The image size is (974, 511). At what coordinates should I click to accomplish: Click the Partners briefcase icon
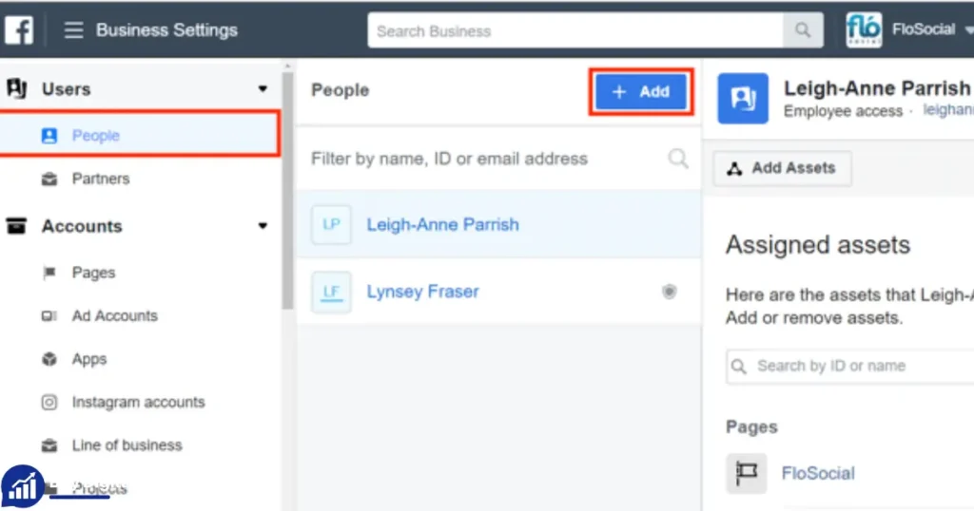click(49, 180)
